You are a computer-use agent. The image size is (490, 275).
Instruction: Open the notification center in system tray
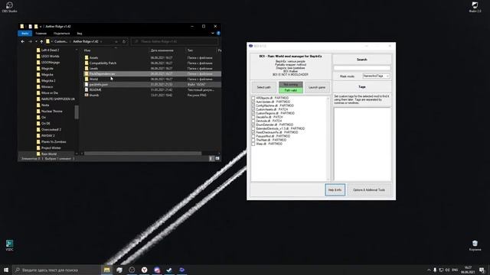(x=482, y=270)
